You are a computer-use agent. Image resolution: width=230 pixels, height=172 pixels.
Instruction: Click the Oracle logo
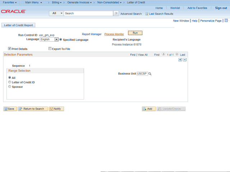click(x=14, y=11)
